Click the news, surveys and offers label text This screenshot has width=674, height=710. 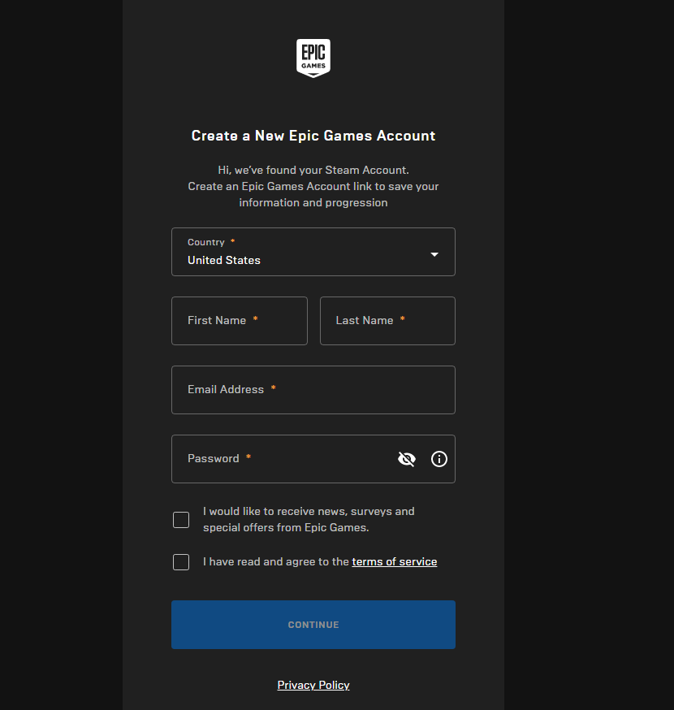point(309,519)
